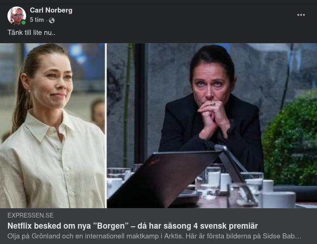Click the 'Olja på Grönland' article description
317x244 pixels.
[154, 236]
